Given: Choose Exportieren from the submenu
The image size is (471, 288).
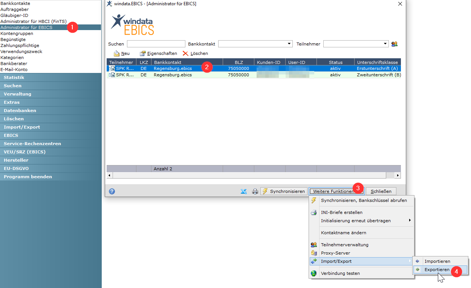Looking at the screenshot, I should point(440,270).
